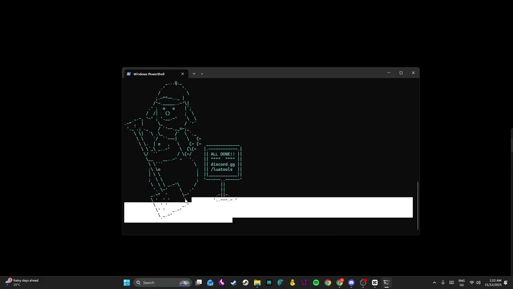The image size is (513, 289).
Task: Select the Windows PowerShell tab
Action: pos(155,74)
